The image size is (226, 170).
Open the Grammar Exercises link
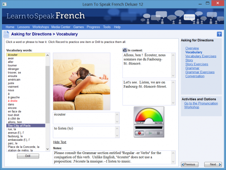[x=200, y=72]
